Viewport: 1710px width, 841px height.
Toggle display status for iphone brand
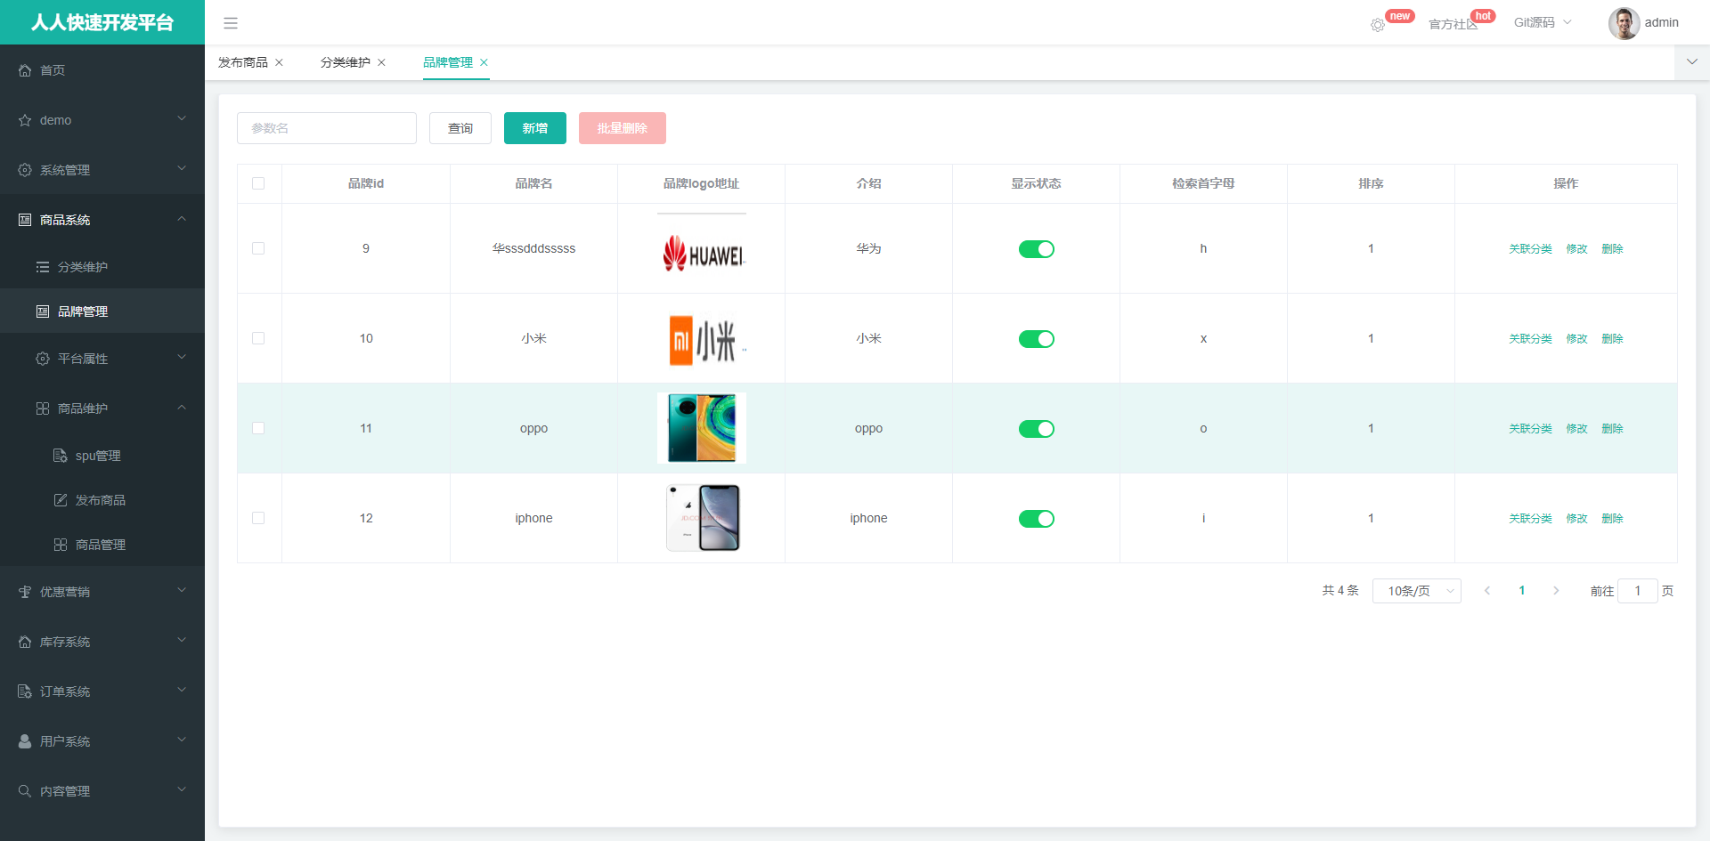1037,519
